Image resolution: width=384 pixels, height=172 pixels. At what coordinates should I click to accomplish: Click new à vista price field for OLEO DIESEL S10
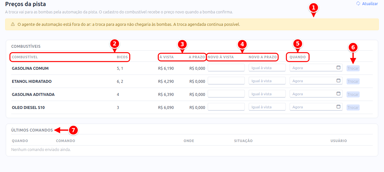(x=226, y=107)
